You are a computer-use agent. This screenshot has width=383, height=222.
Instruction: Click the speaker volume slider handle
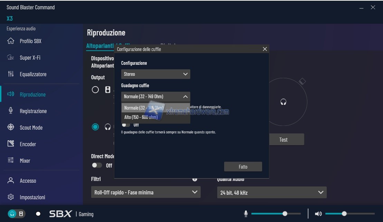[x=344, y=214]
